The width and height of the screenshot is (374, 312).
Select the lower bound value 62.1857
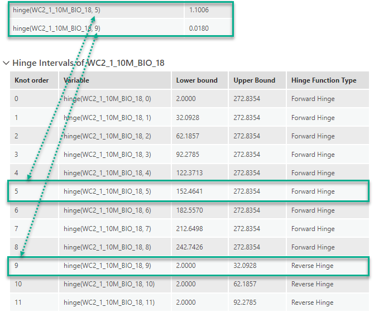point(188,136)
